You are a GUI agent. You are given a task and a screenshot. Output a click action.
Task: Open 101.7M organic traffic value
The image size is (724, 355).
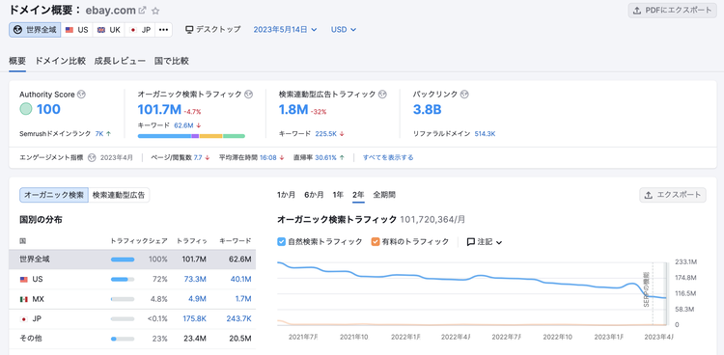click(x=159, y=109)
